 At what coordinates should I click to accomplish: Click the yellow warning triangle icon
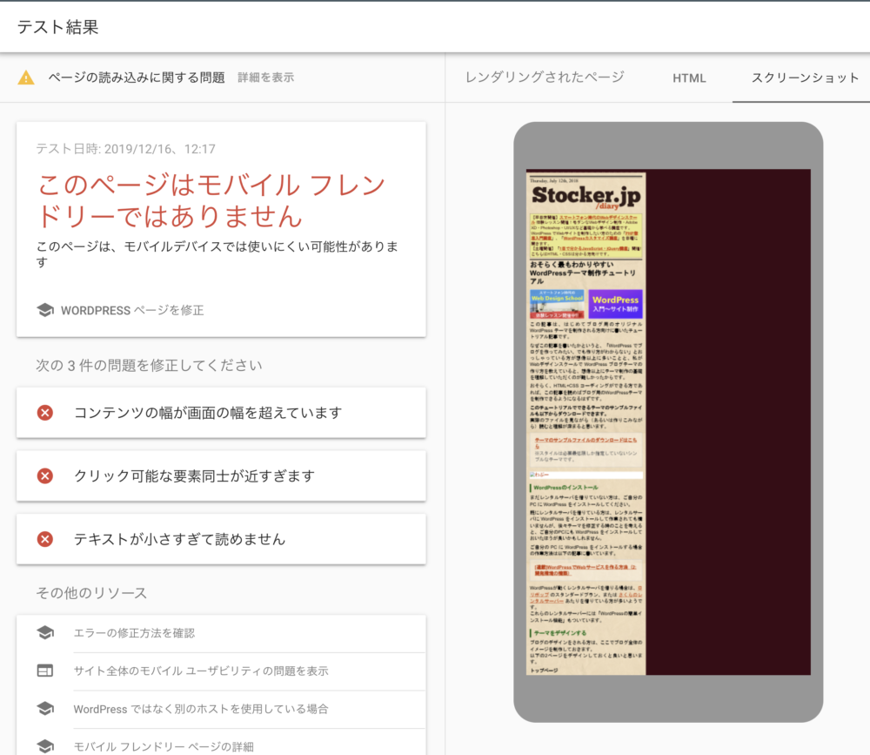28,77
